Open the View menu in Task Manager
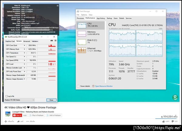Image resolution: width=182 pixels, height=131 pixels. (x=90, y=15)
